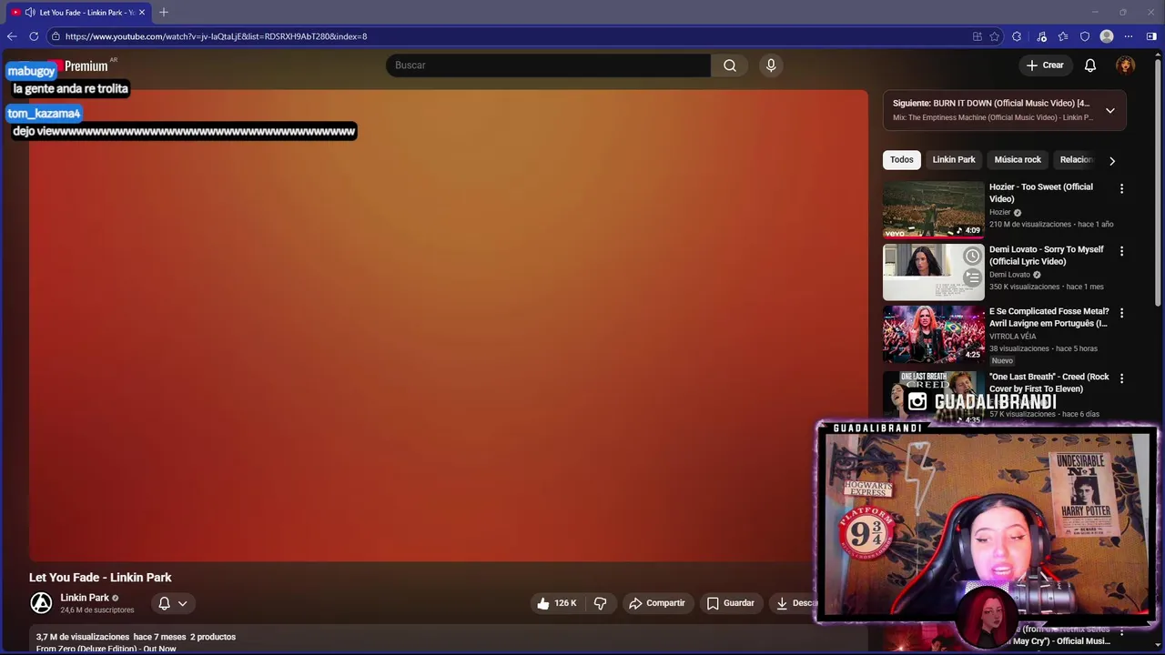The width and height of the screenshot is (1165, 655).
Task: Like the video with thumbs up 126 K
Action: click(556, 603)
